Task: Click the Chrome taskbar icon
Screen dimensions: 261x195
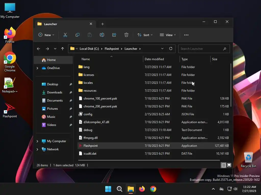Action: (153, 189)
